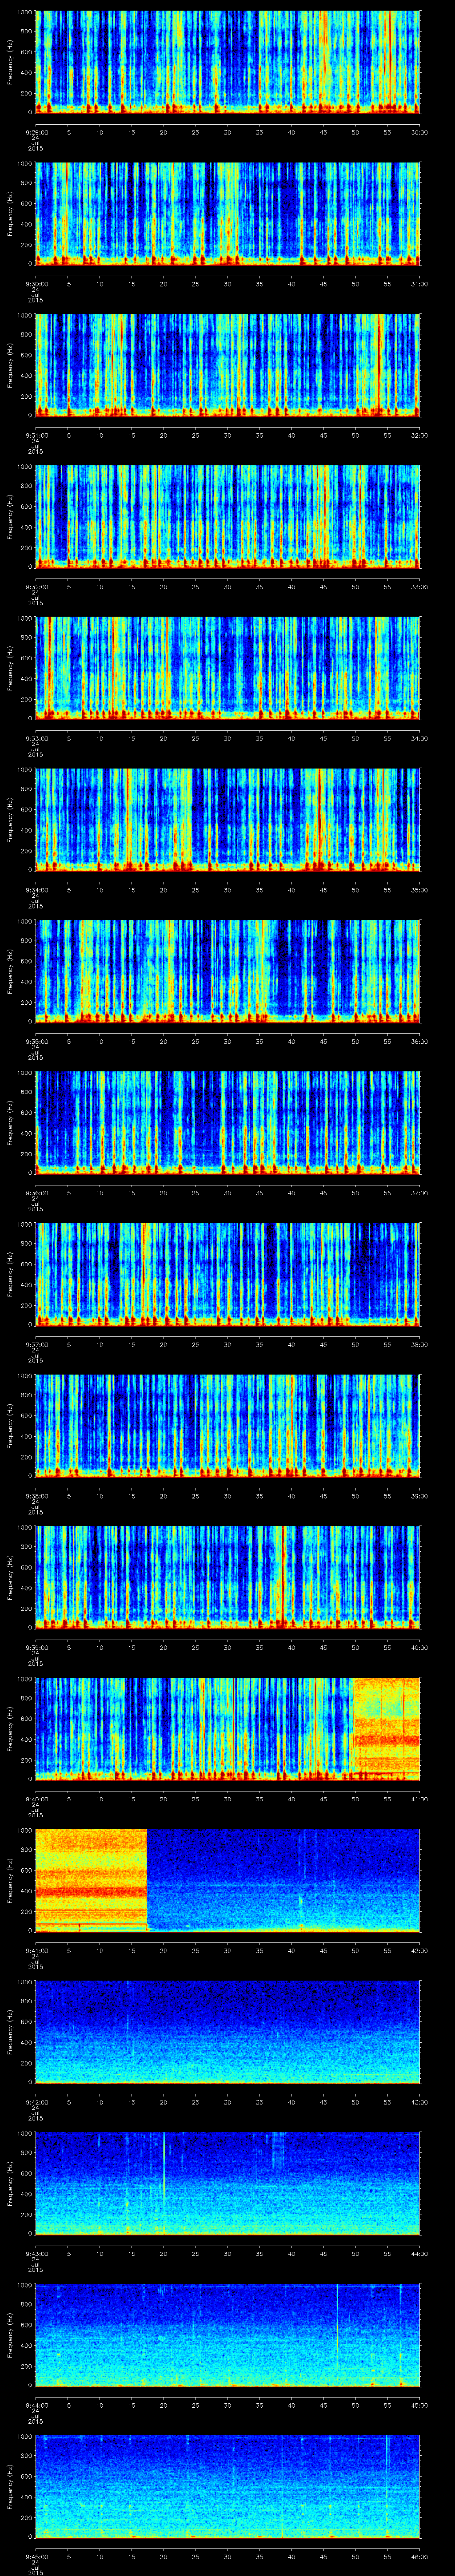Click the orange noise block in the 9:41:00 panel
Image resolution: width=455 pixels, height=2576 pixels.
[91, 1879]
